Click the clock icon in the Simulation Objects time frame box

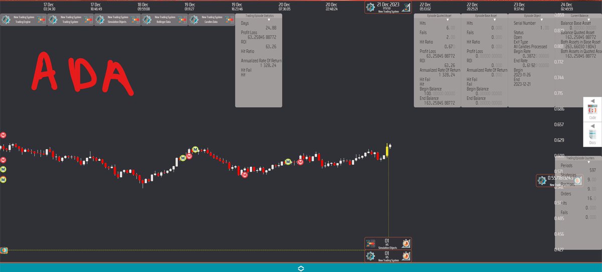[406, 243]
